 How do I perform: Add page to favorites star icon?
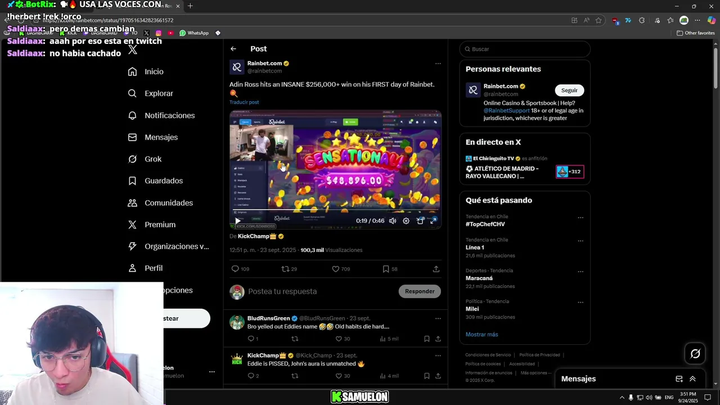tap(598, 20)
